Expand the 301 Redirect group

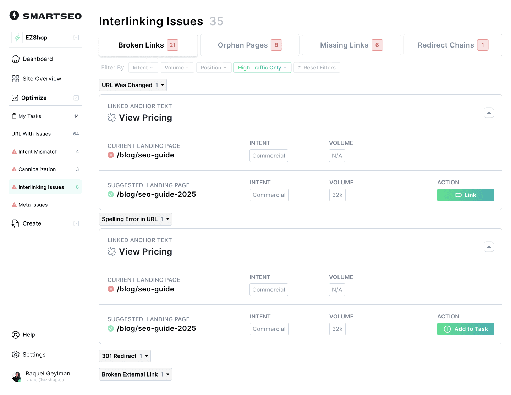(125, 356)
